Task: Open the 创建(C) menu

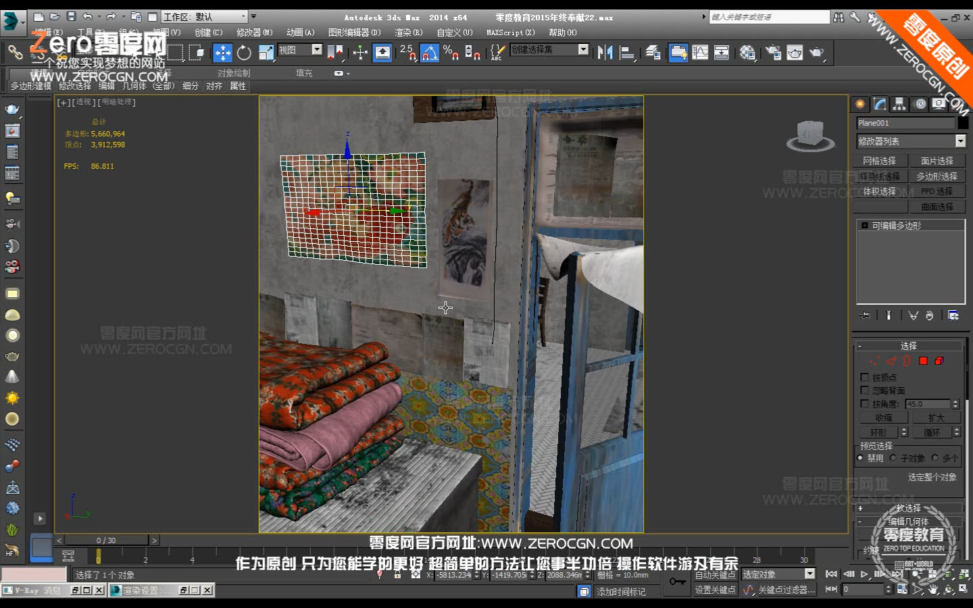Action: coord(209,32)
